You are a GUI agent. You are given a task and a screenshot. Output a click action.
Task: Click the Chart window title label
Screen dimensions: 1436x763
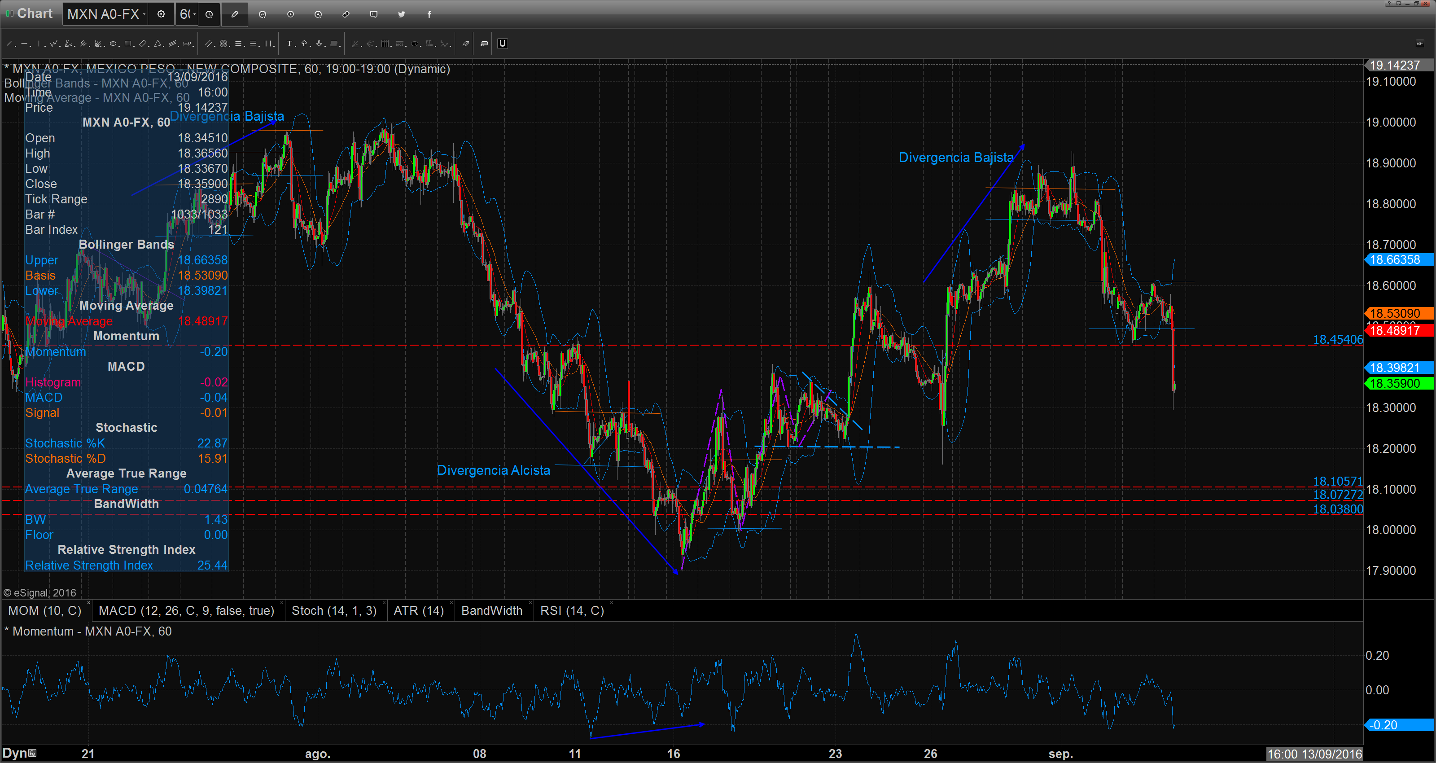coord(35,13)
